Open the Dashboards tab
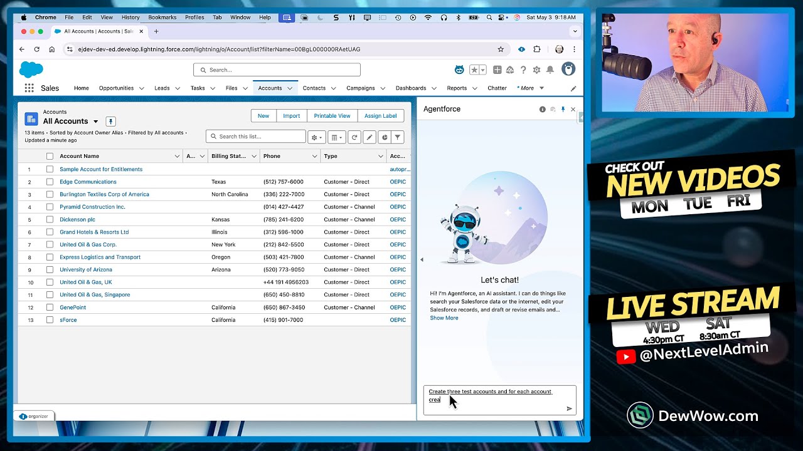 (411, 88)
